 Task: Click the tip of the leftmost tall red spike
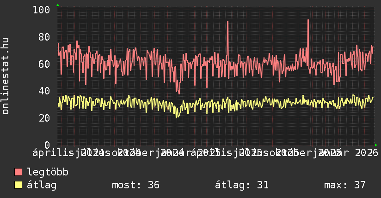[x=227, y=21]
